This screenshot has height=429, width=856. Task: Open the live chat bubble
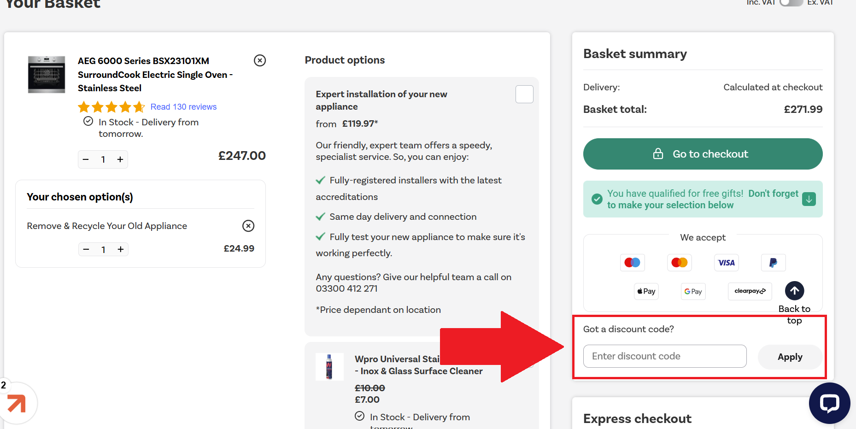tap(829, 403)
